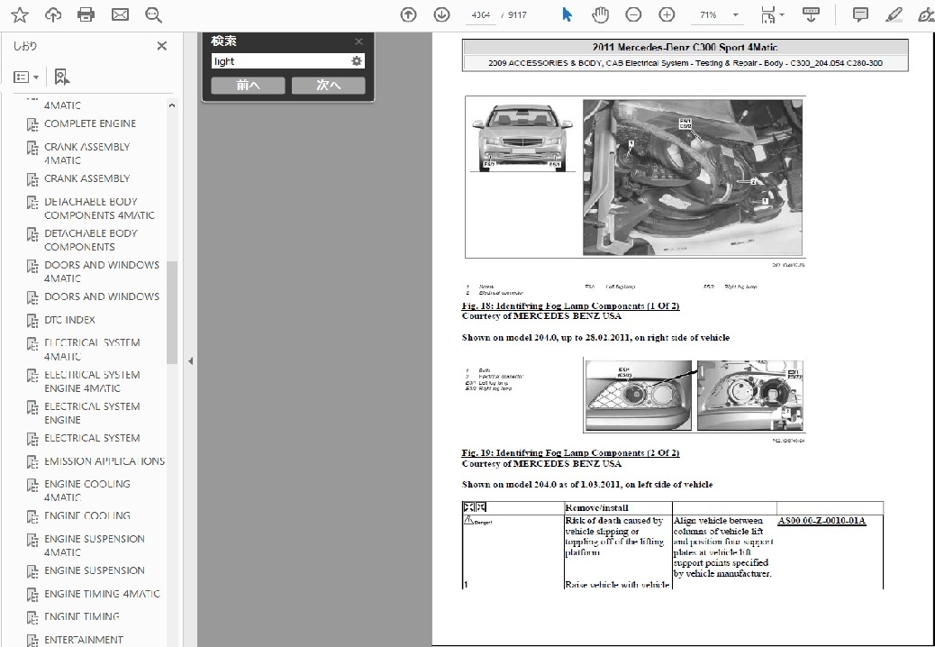935x647 pixels.
Task: Open ENGINE SUSPENSION 4MATIC bookmark
Action: pyautogui.click(x=95, y=545)
